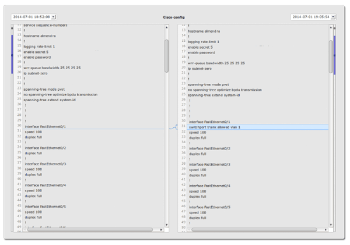The width and height of the screenshot is (350, 245).
Task: Click 'enable secret 5' in the left pane
Action: [x=36, y=52]
